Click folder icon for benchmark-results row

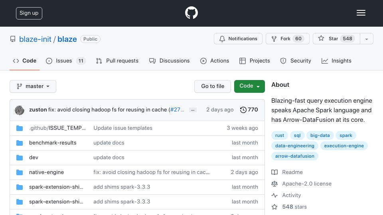[20, 143]
